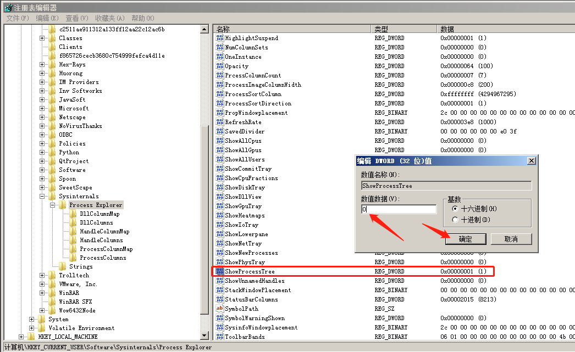The height and width of the screenshot is (352, 575).
Task: Click the Classes folder icon
Action: tap(52, 38)
